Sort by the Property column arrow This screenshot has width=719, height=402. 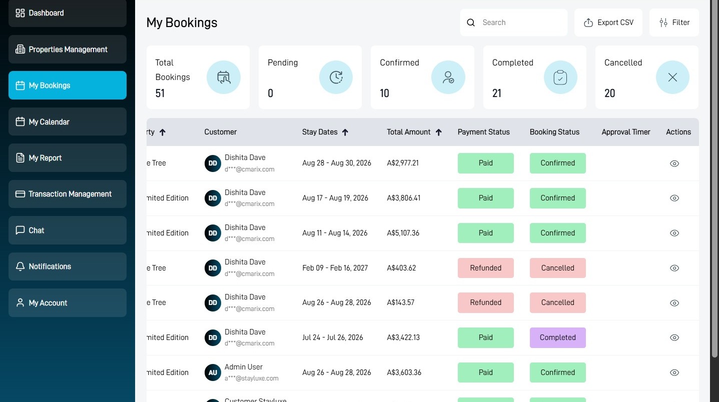click(163, 132)
